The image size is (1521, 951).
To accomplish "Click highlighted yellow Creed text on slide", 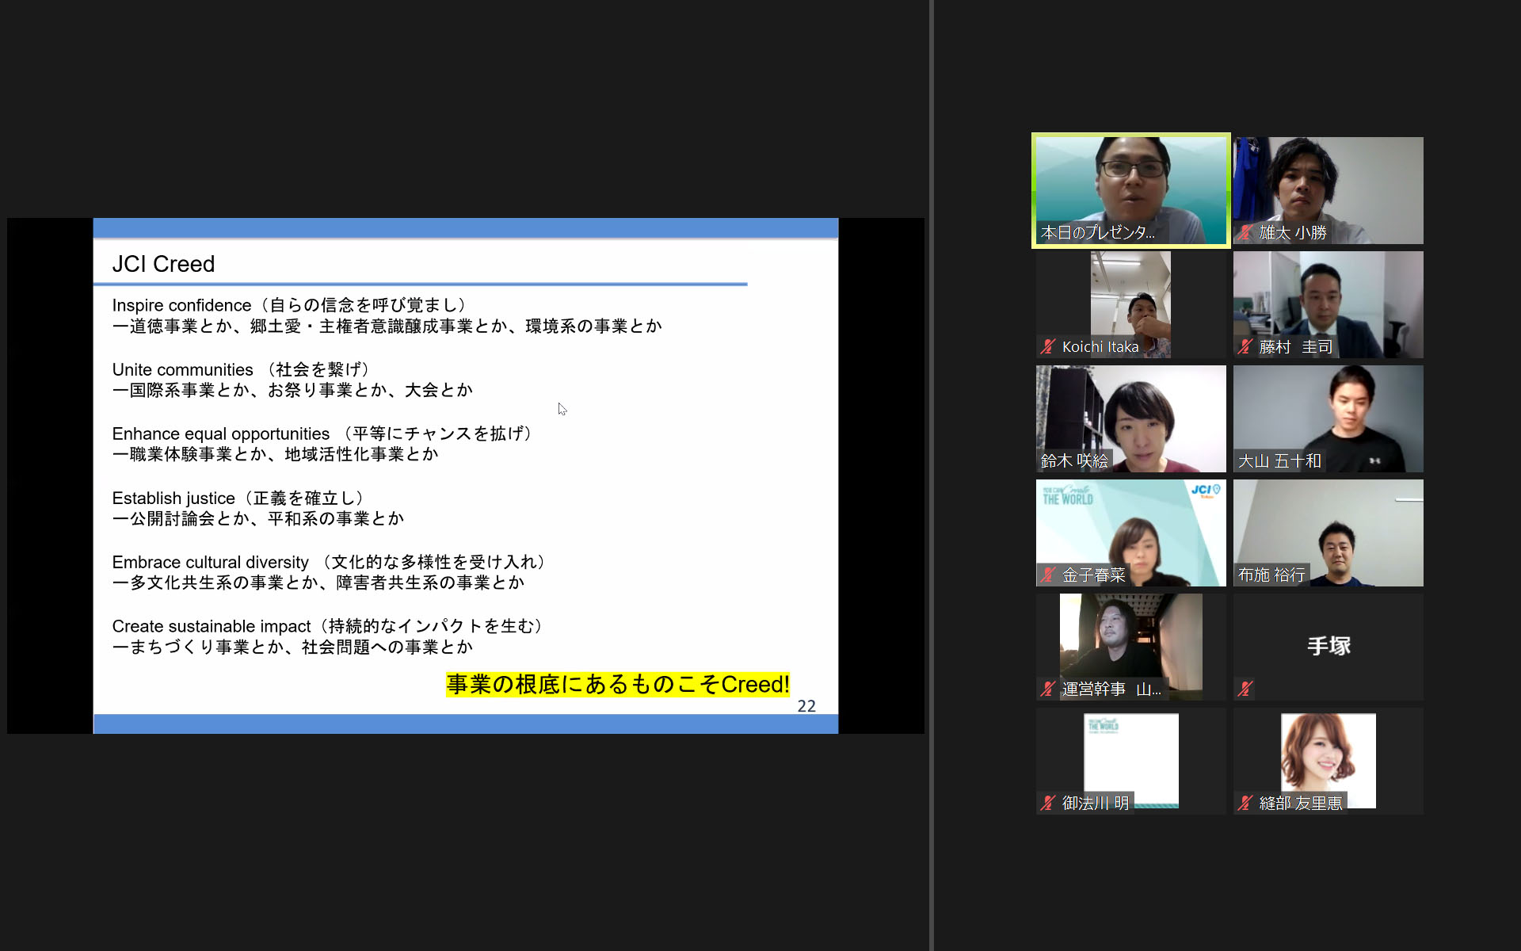I will point(617,684).
